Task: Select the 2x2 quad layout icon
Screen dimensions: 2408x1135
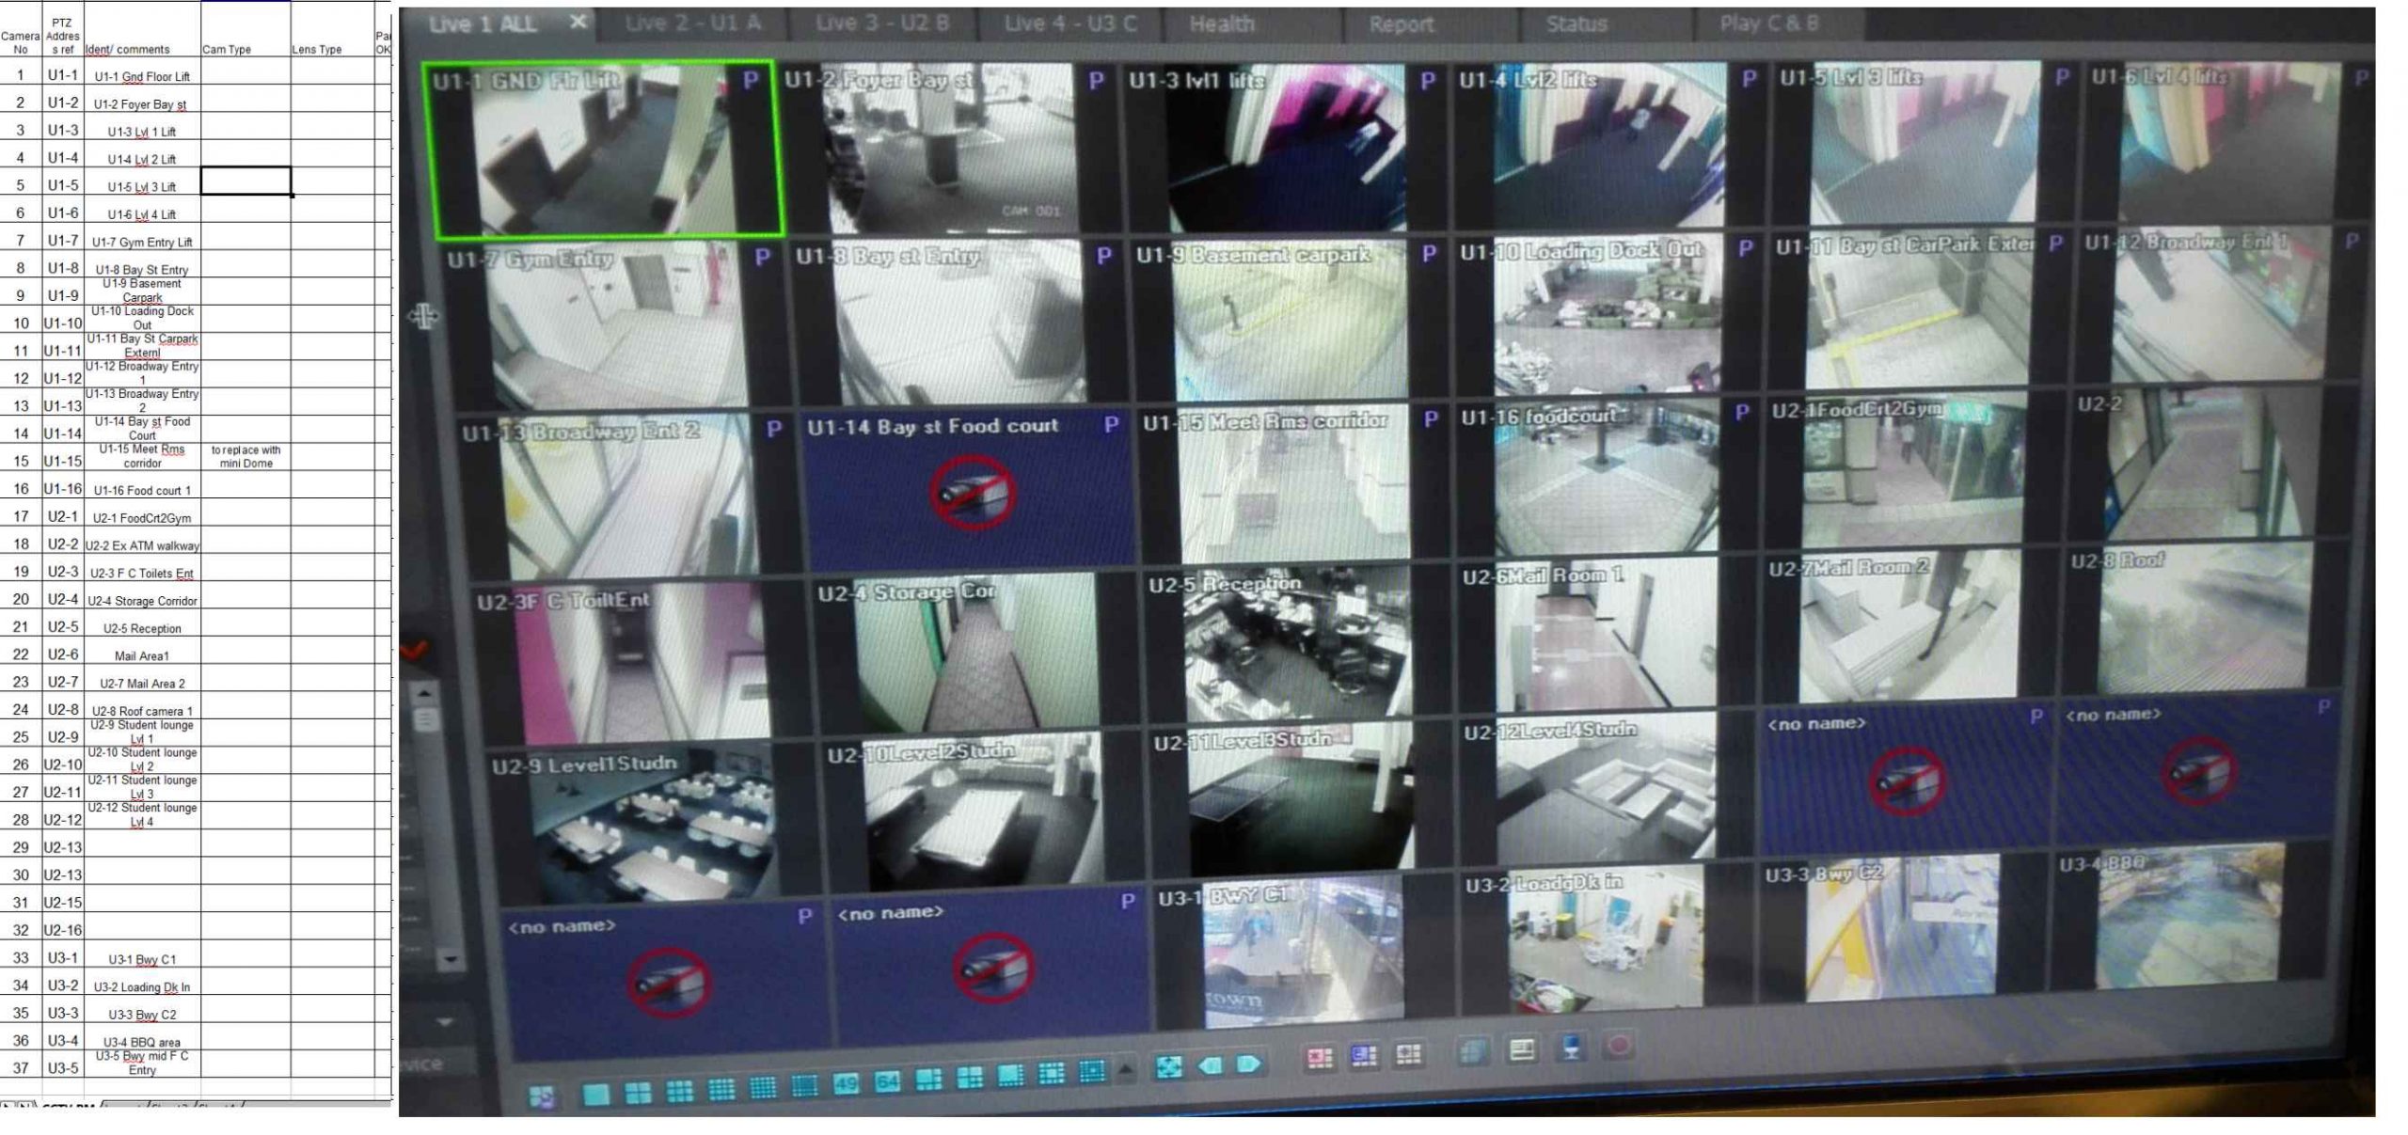Action: coord(638,1094)
